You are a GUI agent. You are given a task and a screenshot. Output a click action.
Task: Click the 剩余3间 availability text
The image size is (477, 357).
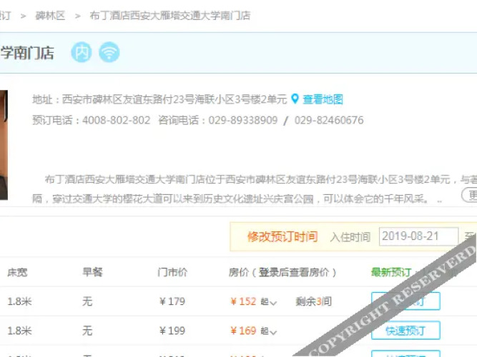[313, 302]
